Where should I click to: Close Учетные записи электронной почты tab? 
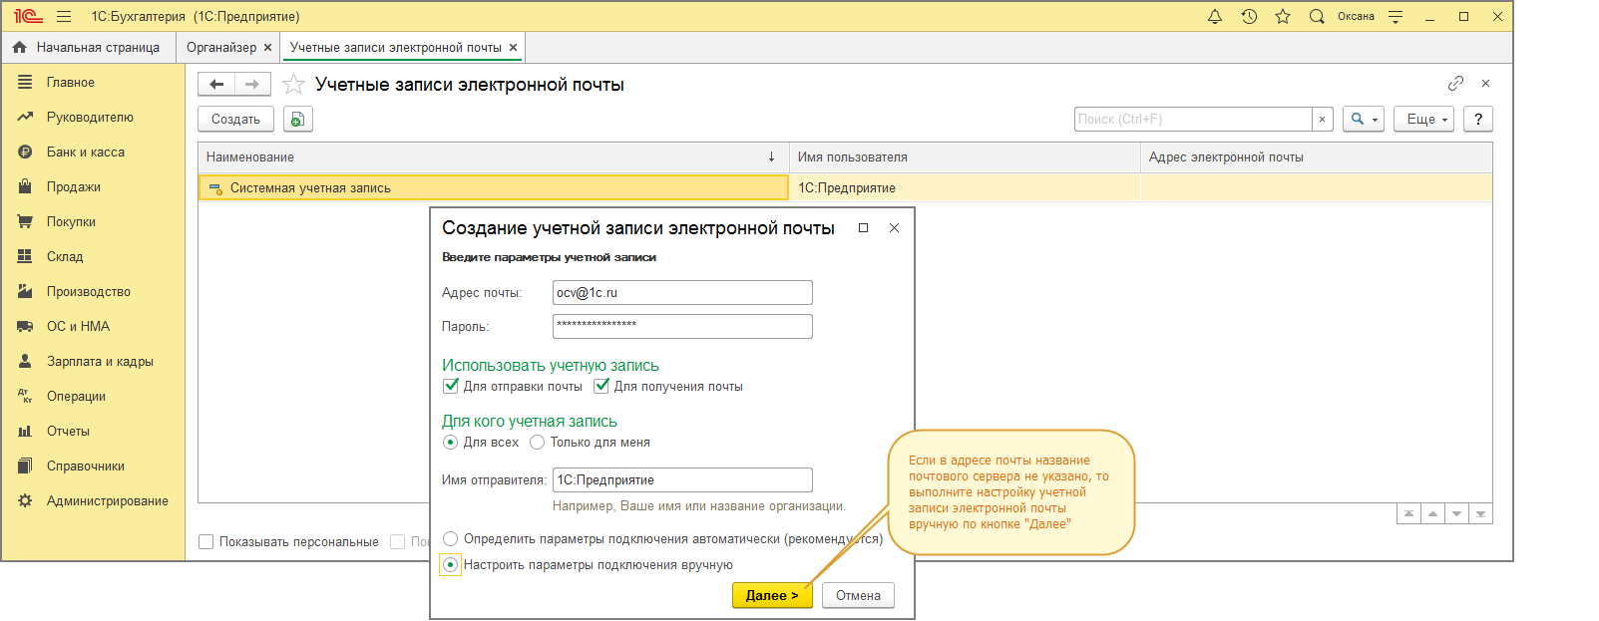pos(513,47)
